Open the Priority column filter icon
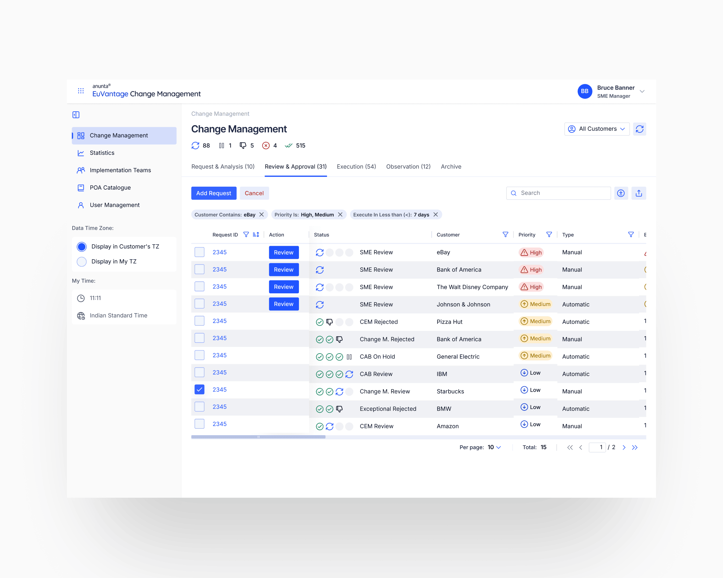The image size is (723, 578). click(x=549, y=234)
